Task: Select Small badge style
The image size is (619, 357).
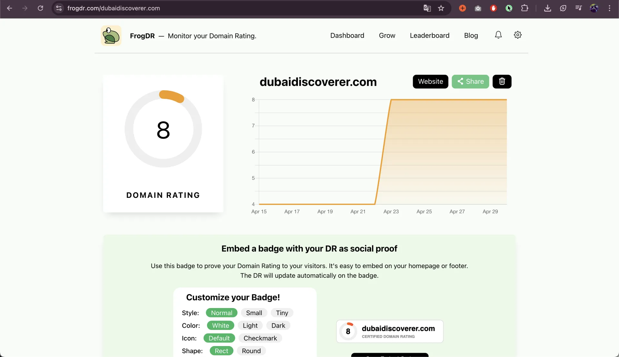Action: pos(254,313)
